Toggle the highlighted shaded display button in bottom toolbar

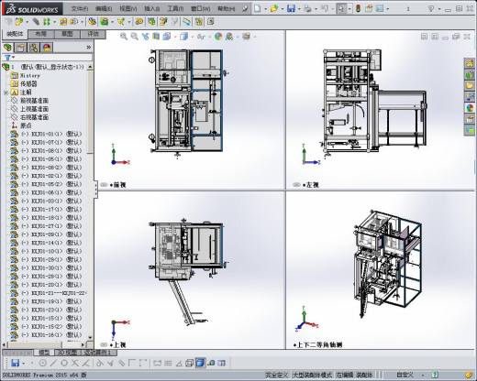(x=200, y=363)
